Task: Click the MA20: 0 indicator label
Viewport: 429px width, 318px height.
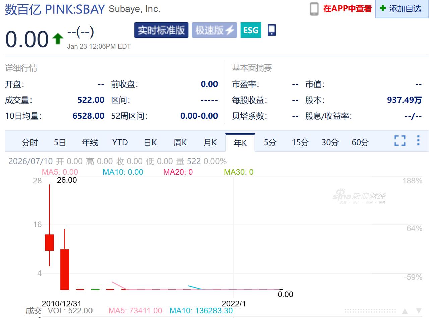Action: (178, 172)
